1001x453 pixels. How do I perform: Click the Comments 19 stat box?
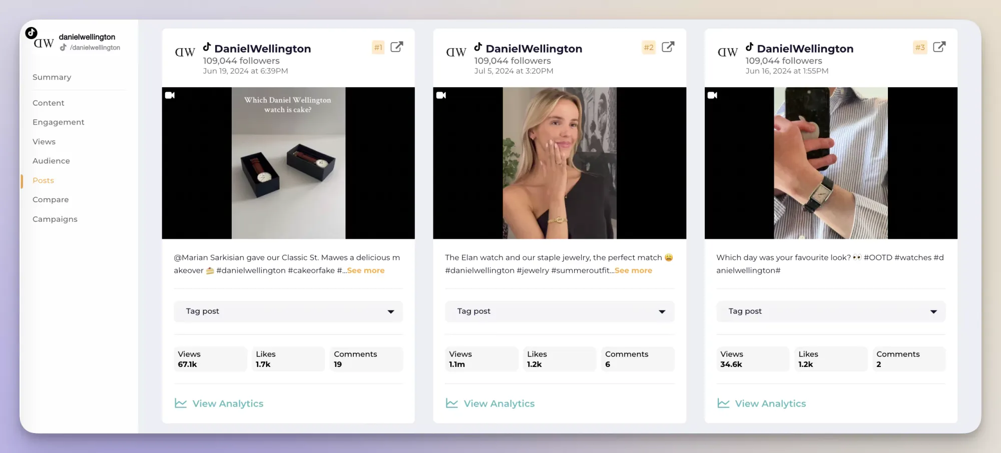366,359
